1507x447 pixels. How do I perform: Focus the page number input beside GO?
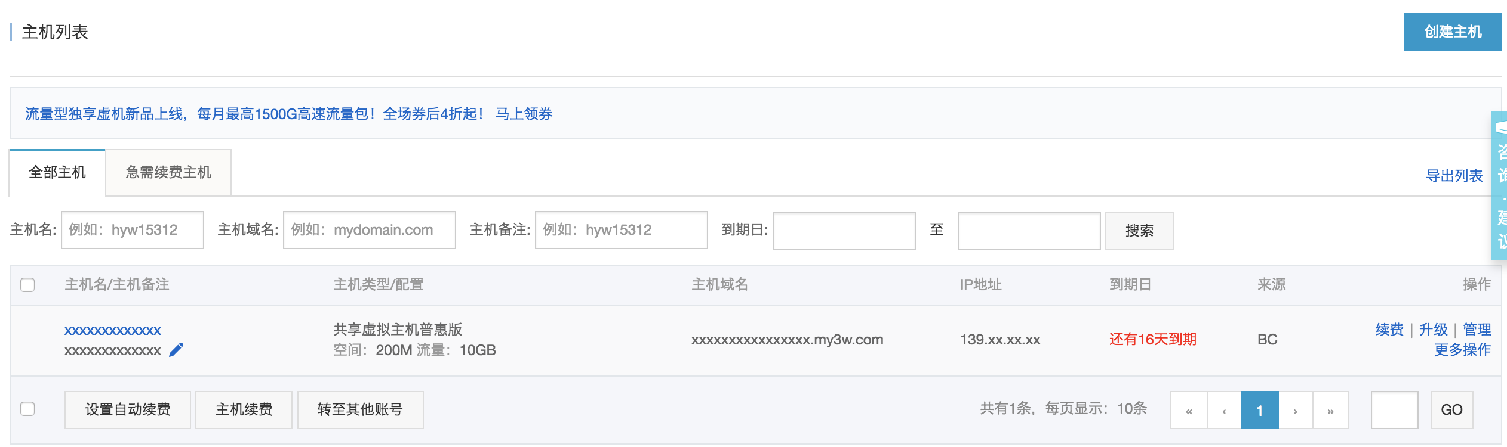pyautogui.click(x=1395, y=410)
